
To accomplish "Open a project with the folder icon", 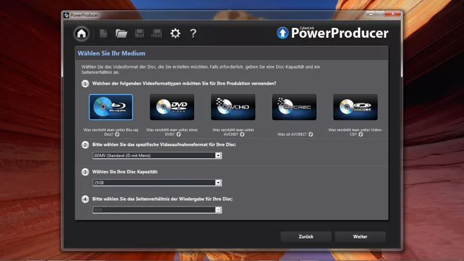I will click(121, 34).
